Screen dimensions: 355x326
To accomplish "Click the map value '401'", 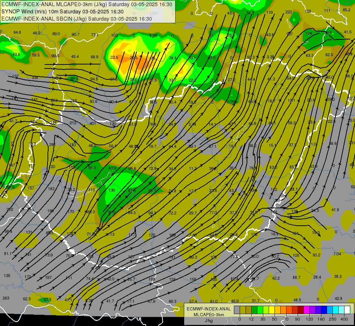I will [92, 124].
